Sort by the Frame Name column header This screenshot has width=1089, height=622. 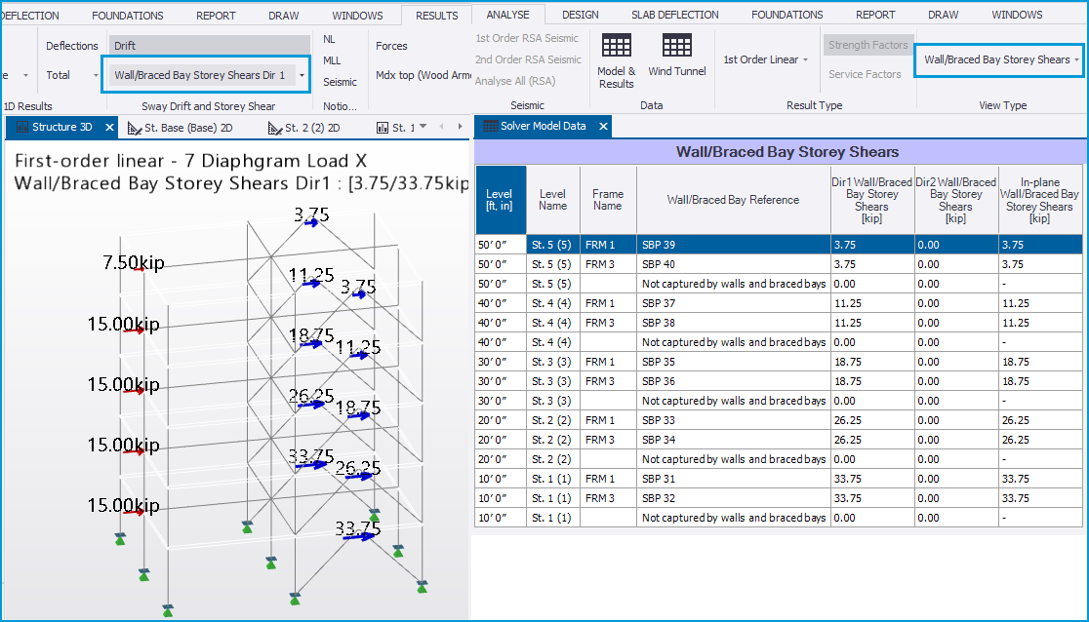(x=607, y=200)
